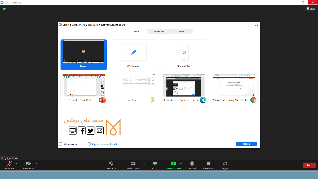
Task: Click the green Share Screen icon
Action: coord(173,163)
